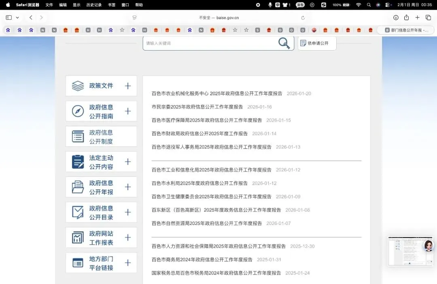
Task: Click the 政策文件 stacked layers icon
Action: (x=78, y=86)
